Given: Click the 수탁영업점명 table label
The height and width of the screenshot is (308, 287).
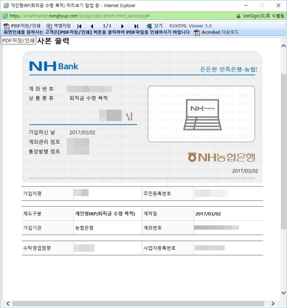Looking at the screenshot, I should coord(37,248).
